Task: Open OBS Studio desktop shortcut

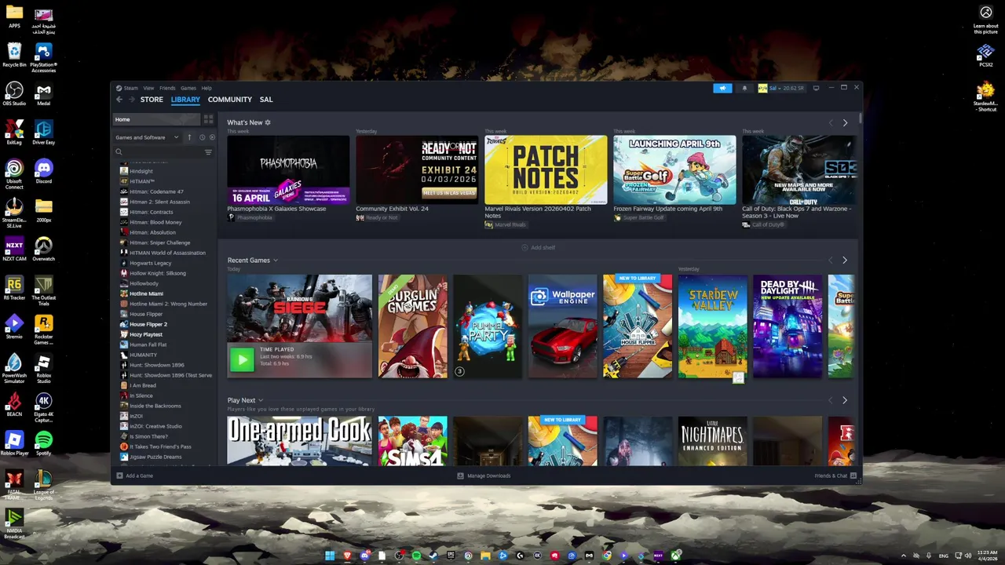Action: [14, 94]
